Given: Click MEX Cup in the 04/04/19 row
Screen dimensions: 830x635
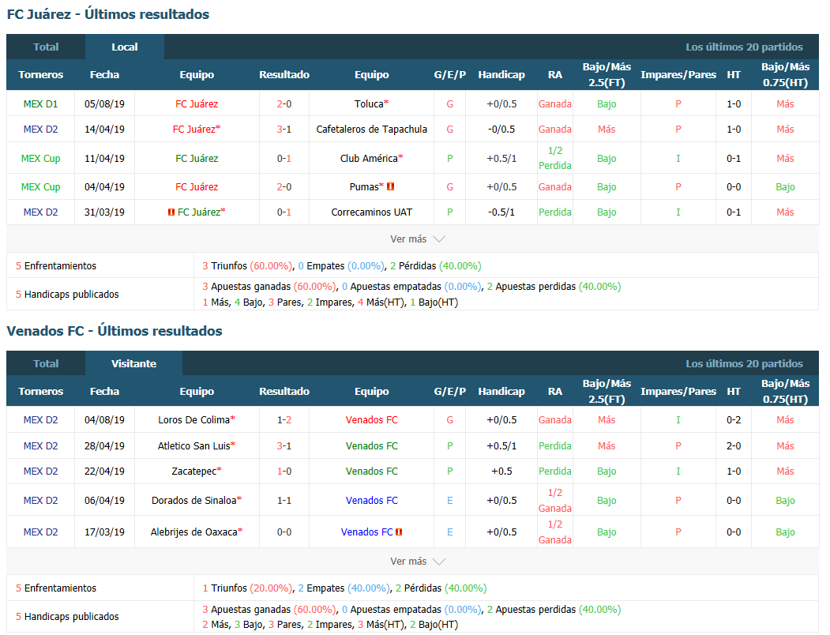Looking at the screenshot, I should (41, 187).
